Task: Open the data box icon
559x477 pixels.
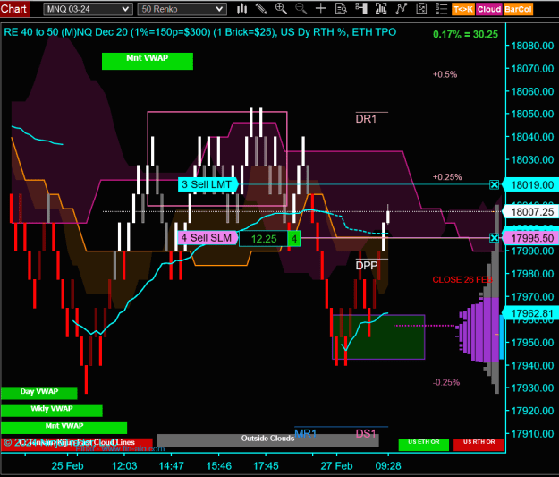Action: click(x=341, y=9)
